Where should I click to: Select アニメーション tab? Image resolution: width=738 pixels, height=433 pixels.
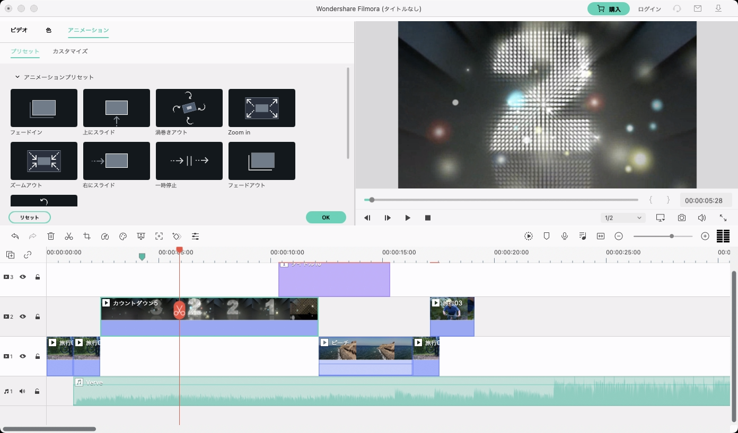coord(88,30)
